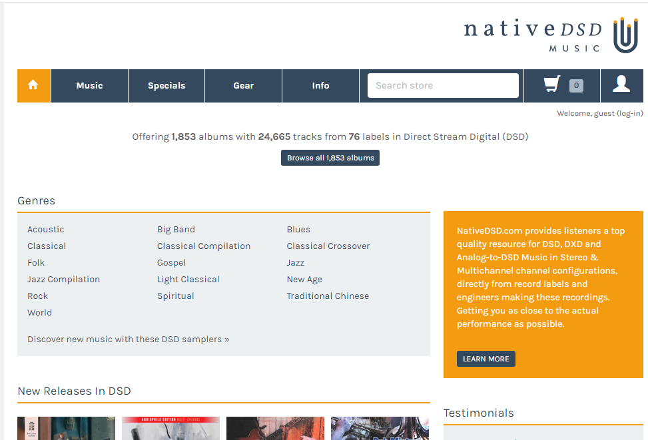
Task: Click the Testimonials heading
Action: click(479, 413)
